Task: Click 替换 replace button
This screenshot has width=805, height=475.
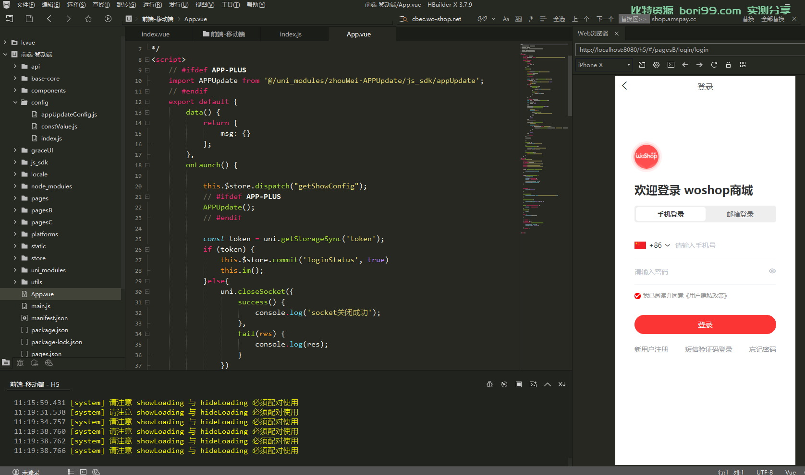Action: (x=748, y=19)
